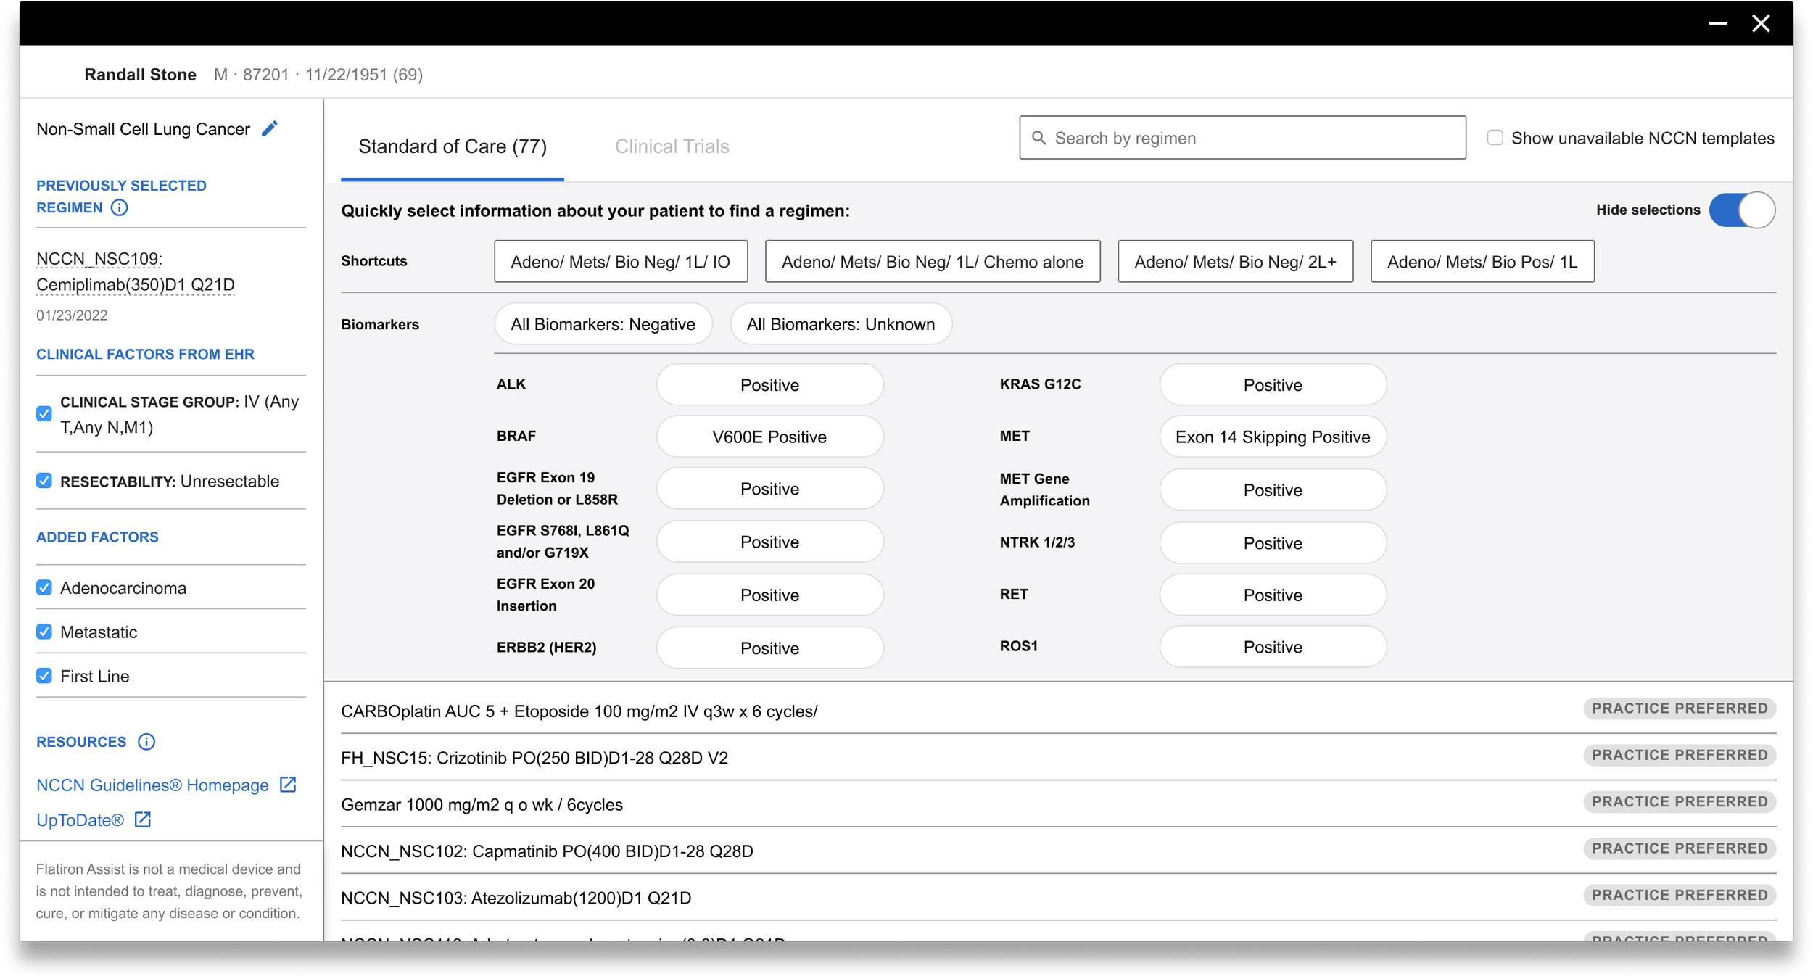Switch to Standard of Care (77) tab
1813x979 pixels.
(x=453, y=146)
